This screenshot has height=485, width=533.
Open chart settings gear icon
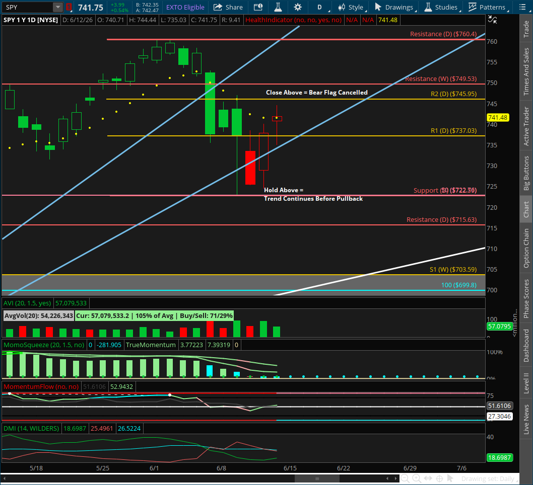tap(298, 7)
